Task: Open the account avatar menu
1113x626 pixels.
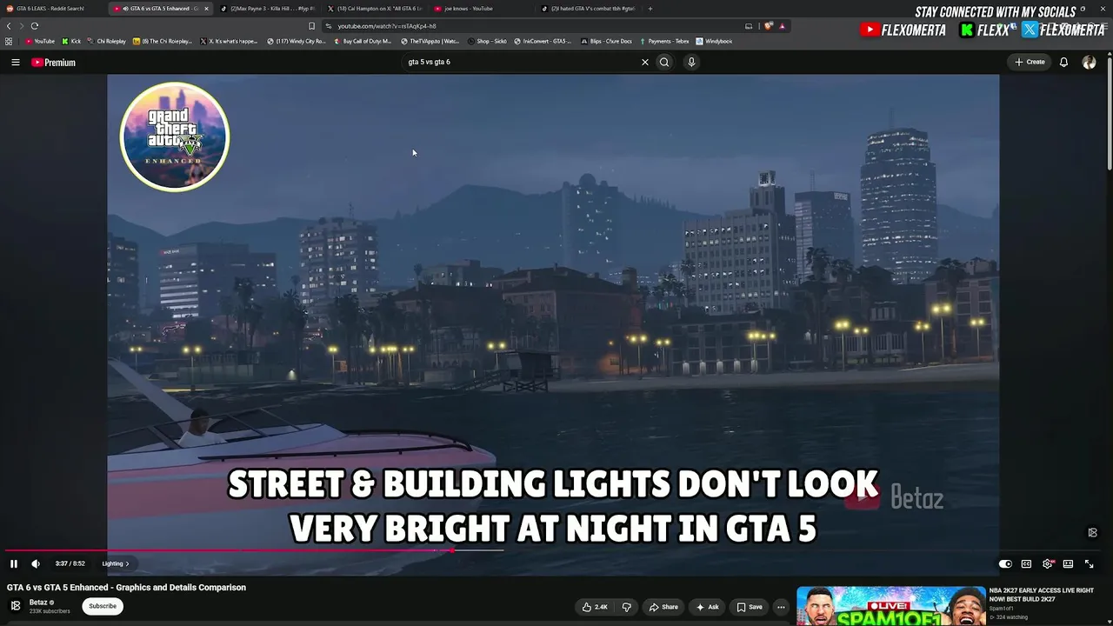Action: pos(1089,63)
